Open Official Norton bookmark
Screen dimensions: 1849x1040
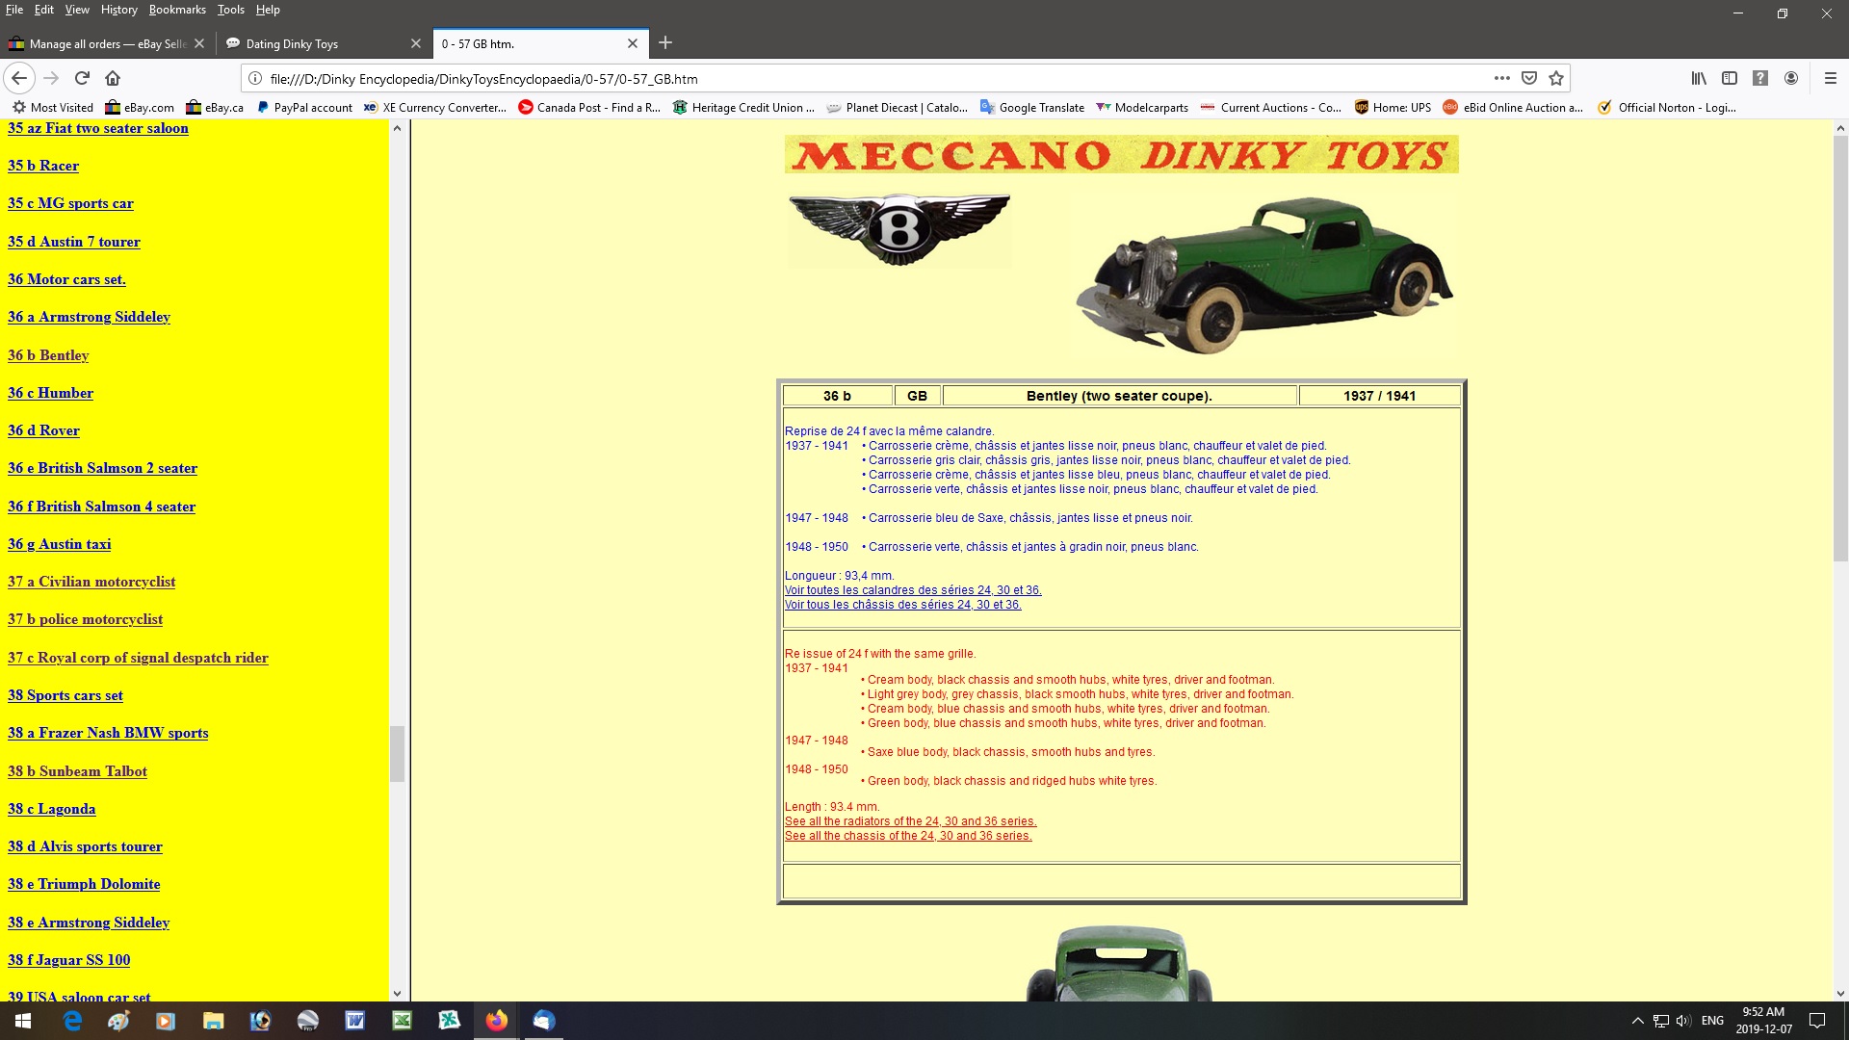click(x=1667, y=108)
